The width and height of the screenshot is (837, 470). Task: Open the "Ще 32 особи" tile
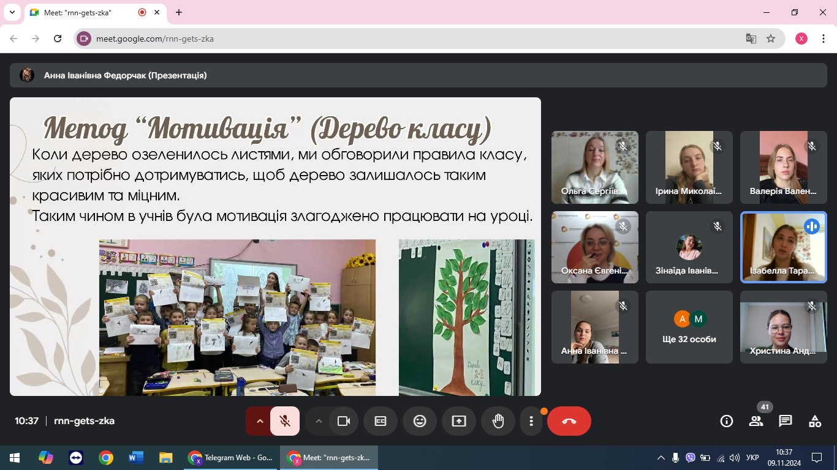click(689, 327)
